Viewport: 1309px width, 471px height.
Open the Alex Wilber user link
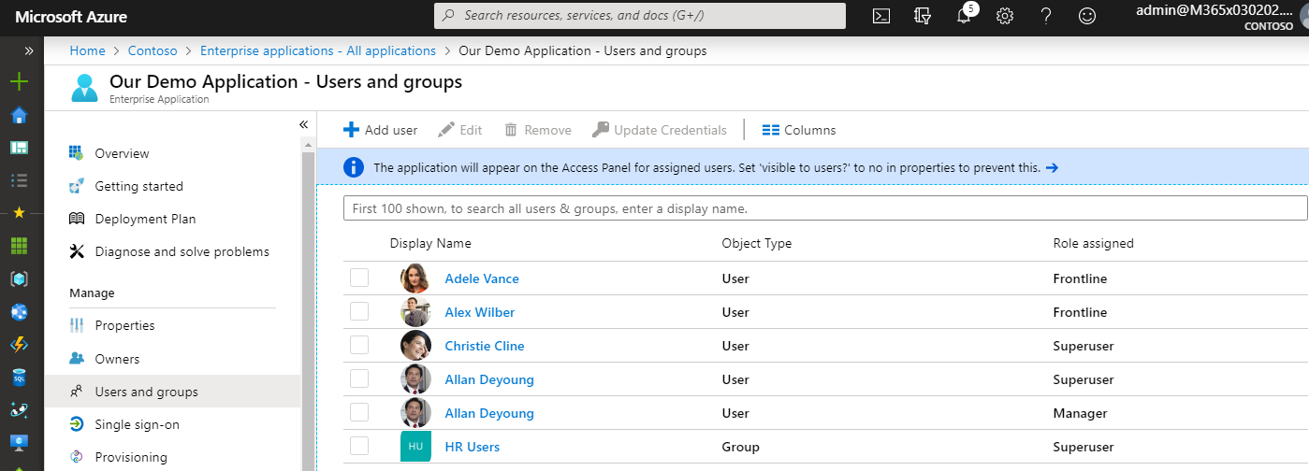479,312
